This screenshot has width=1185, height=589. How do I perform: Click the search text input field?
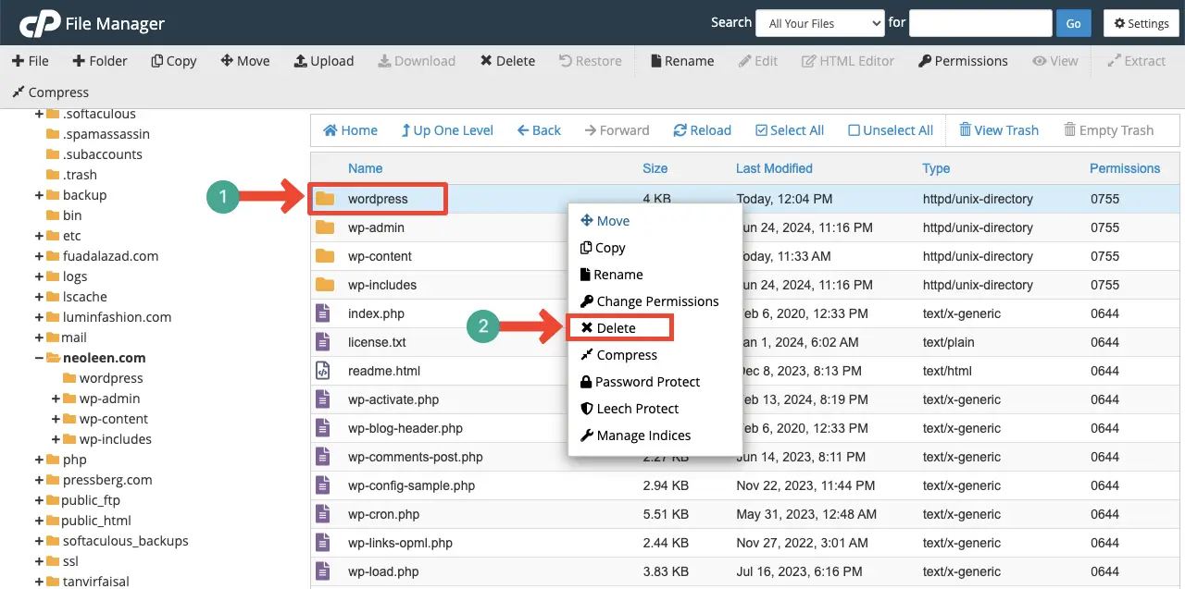point(980,23)
